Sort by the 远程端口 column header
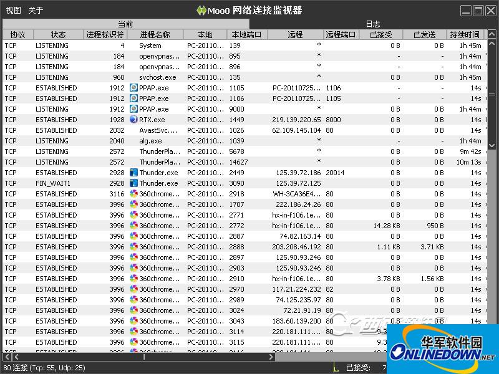499x374 pixels. [x=341, y=34]
